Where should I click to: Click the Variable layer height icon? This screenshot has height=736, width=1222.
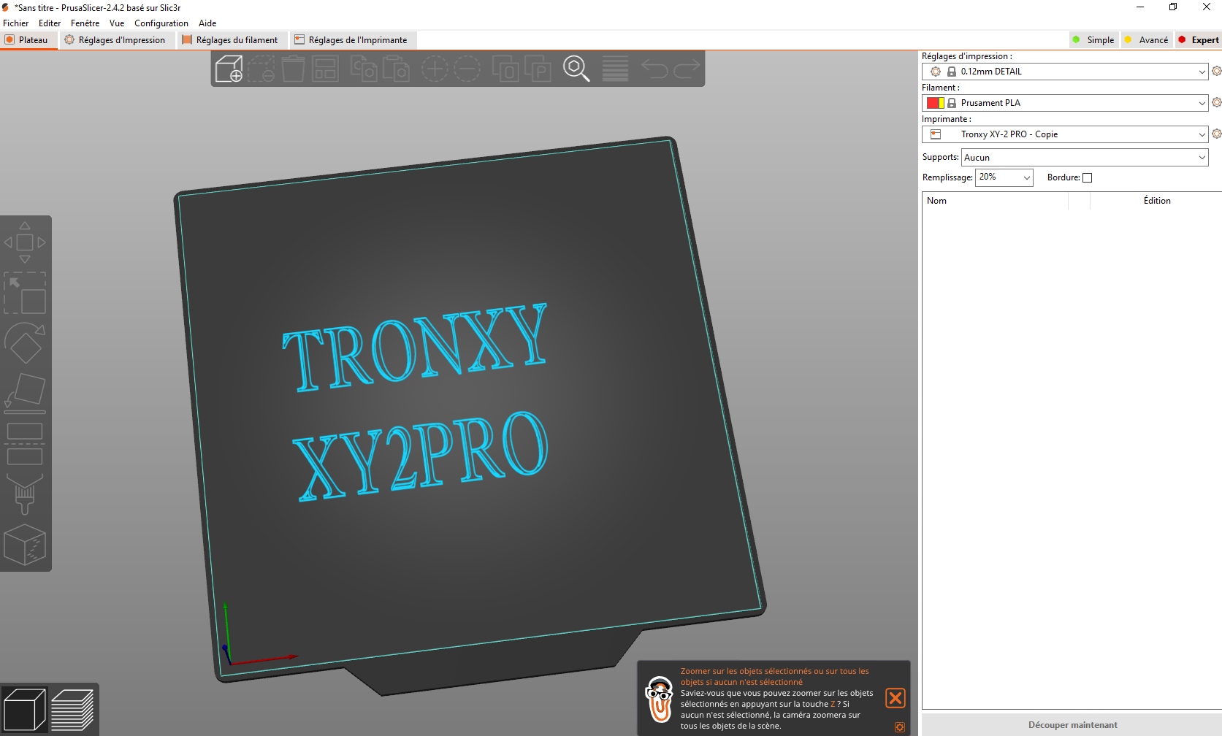[615, 69]
